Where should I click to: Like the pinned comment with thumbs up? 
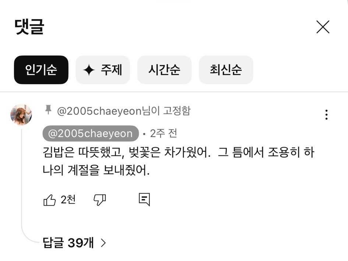tap(49, 200)
